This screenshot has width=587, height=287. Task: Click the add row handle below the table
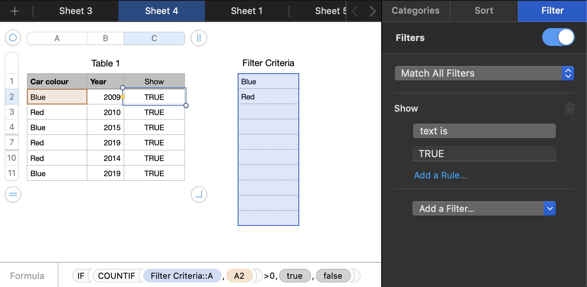point(13,194)
